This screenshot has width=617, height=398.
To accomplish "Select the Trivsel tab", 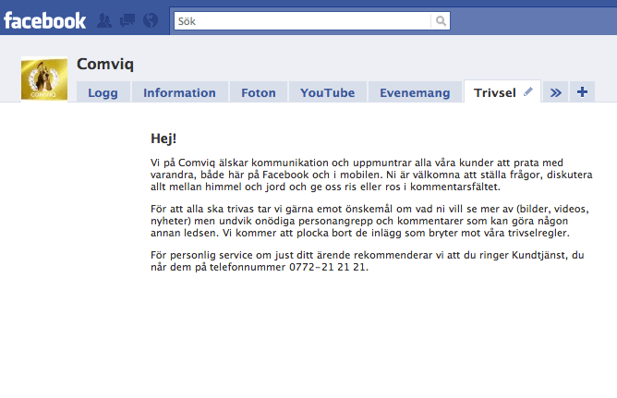I will click(x=494, y=92).
